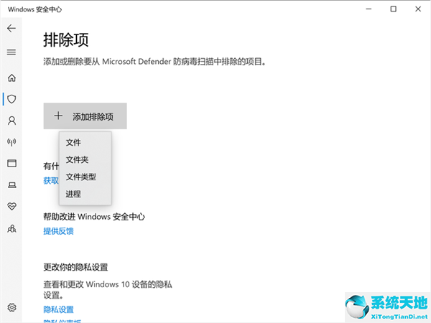The width and height of the screenshot is (431, 323).
Task: Open Family options people icon
Action: point(11,228)
